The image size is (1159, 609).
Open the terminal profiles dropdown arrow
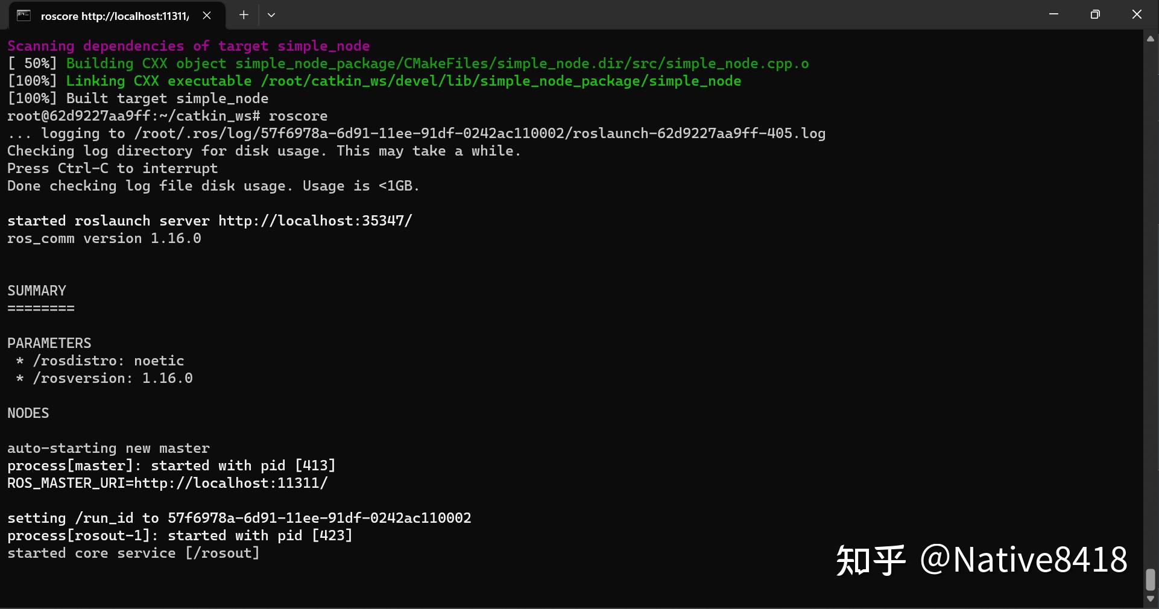click(271, 15)
